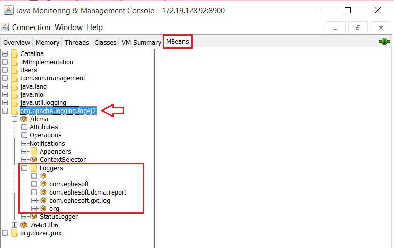This screenshot has width=394, height=248.
Task: Click the java.lang folder icon
Action: [x=15, y=87]
